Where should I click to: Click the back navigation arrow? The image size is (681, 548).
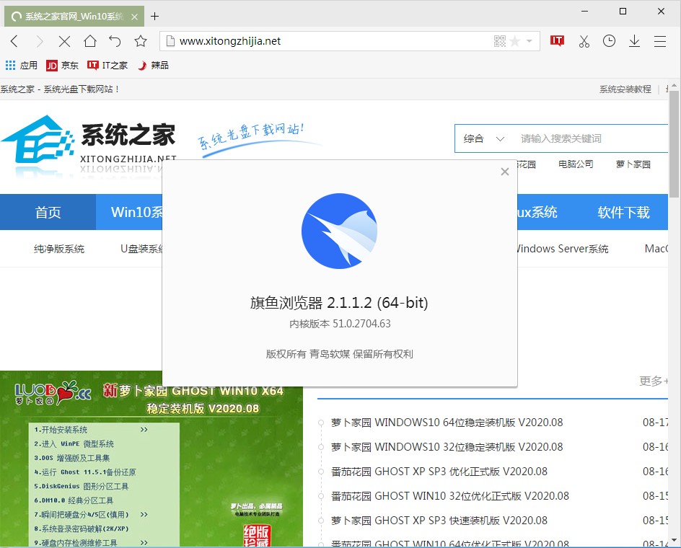tap(14, 41)
